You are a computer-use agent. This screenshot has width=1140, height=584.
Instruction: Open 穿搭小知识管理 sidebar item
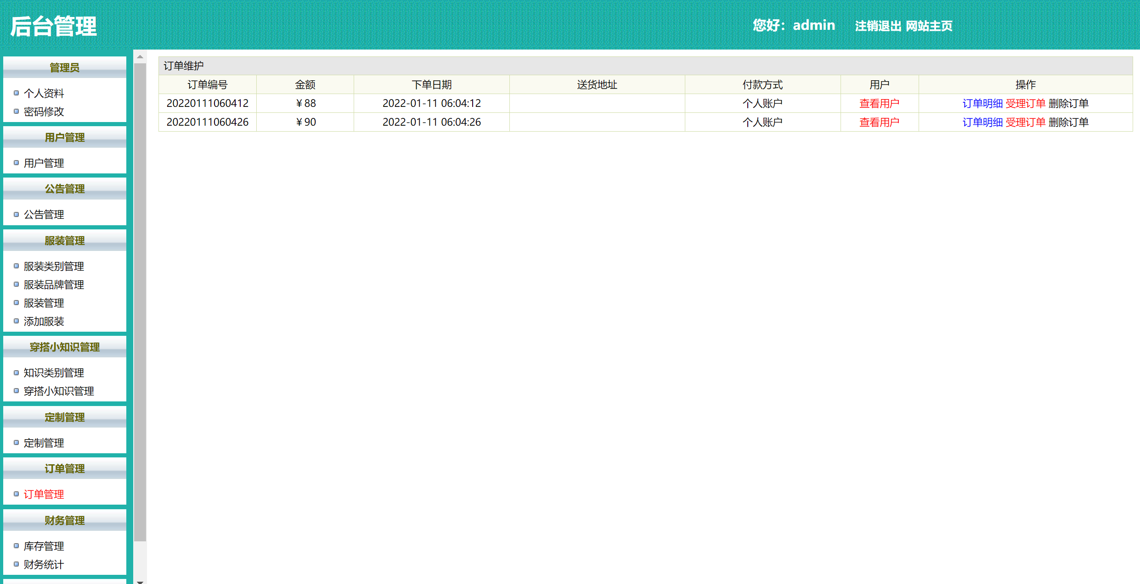(59, 391)
